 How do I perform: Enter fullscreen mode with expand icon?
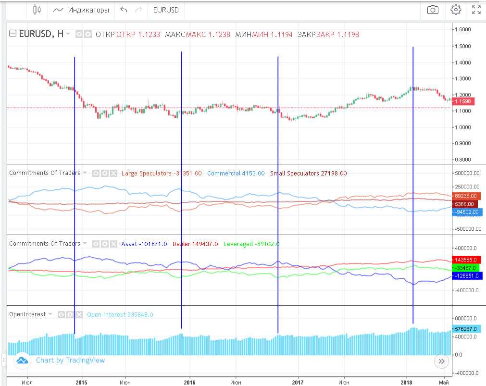pyautogui.click(x=476, y=10)
